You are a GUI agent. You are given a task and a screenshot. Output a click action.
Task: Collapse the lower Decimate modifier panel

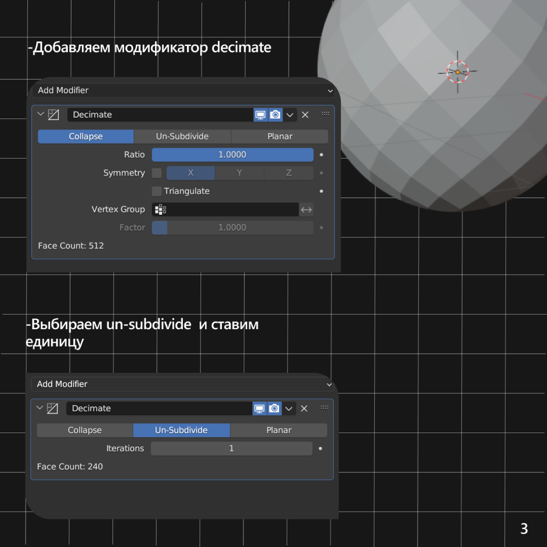(39, 408)
